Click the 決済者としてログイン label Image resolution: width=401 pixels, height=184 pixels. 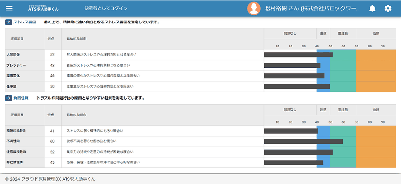click(x=106, y=8)
